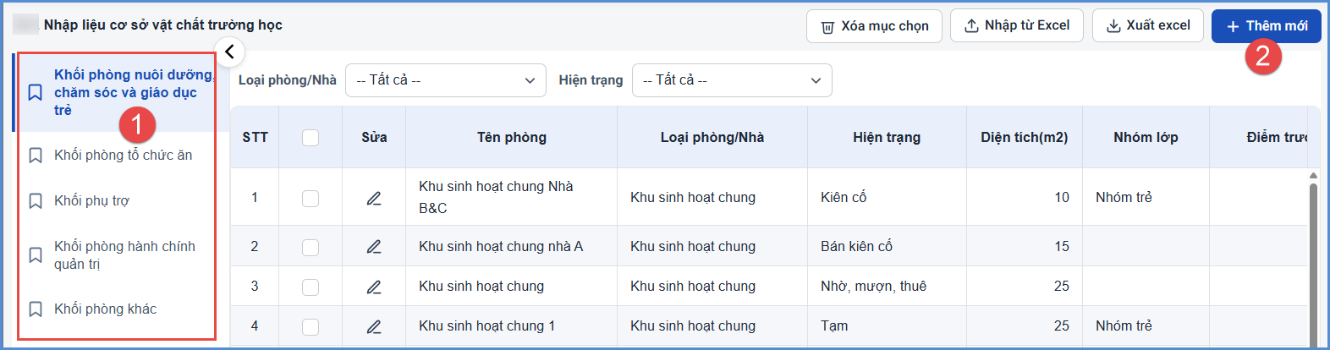
Task: Click bookmark icon beside Khối phụ trợ
Action: pos(36,201)
